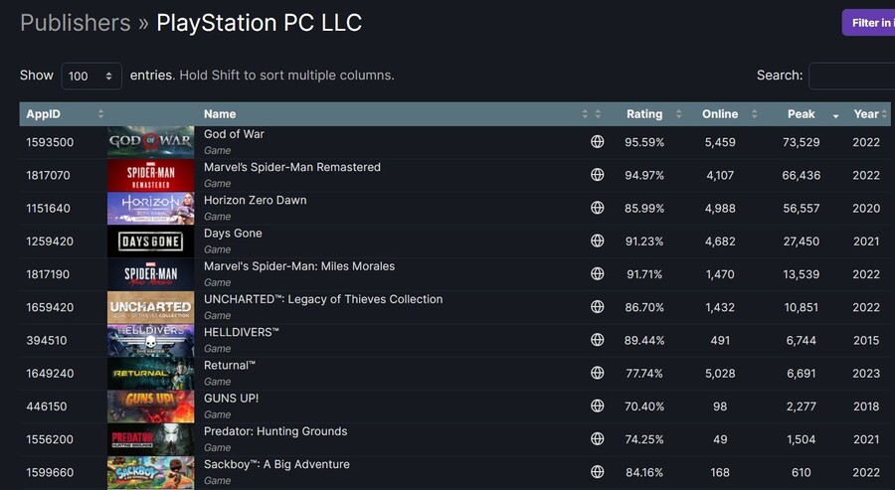Click the purple Filter button
Image resolution: width=895 pixels, height=490 pixels.
point(870,23)
